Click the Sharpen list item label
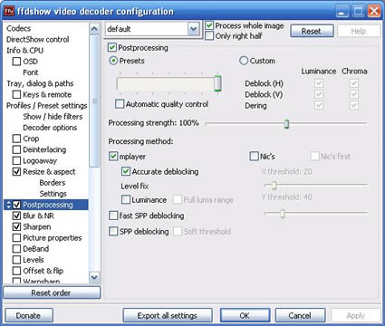Viewport: 385px width, 326px height. coord(37,226)
